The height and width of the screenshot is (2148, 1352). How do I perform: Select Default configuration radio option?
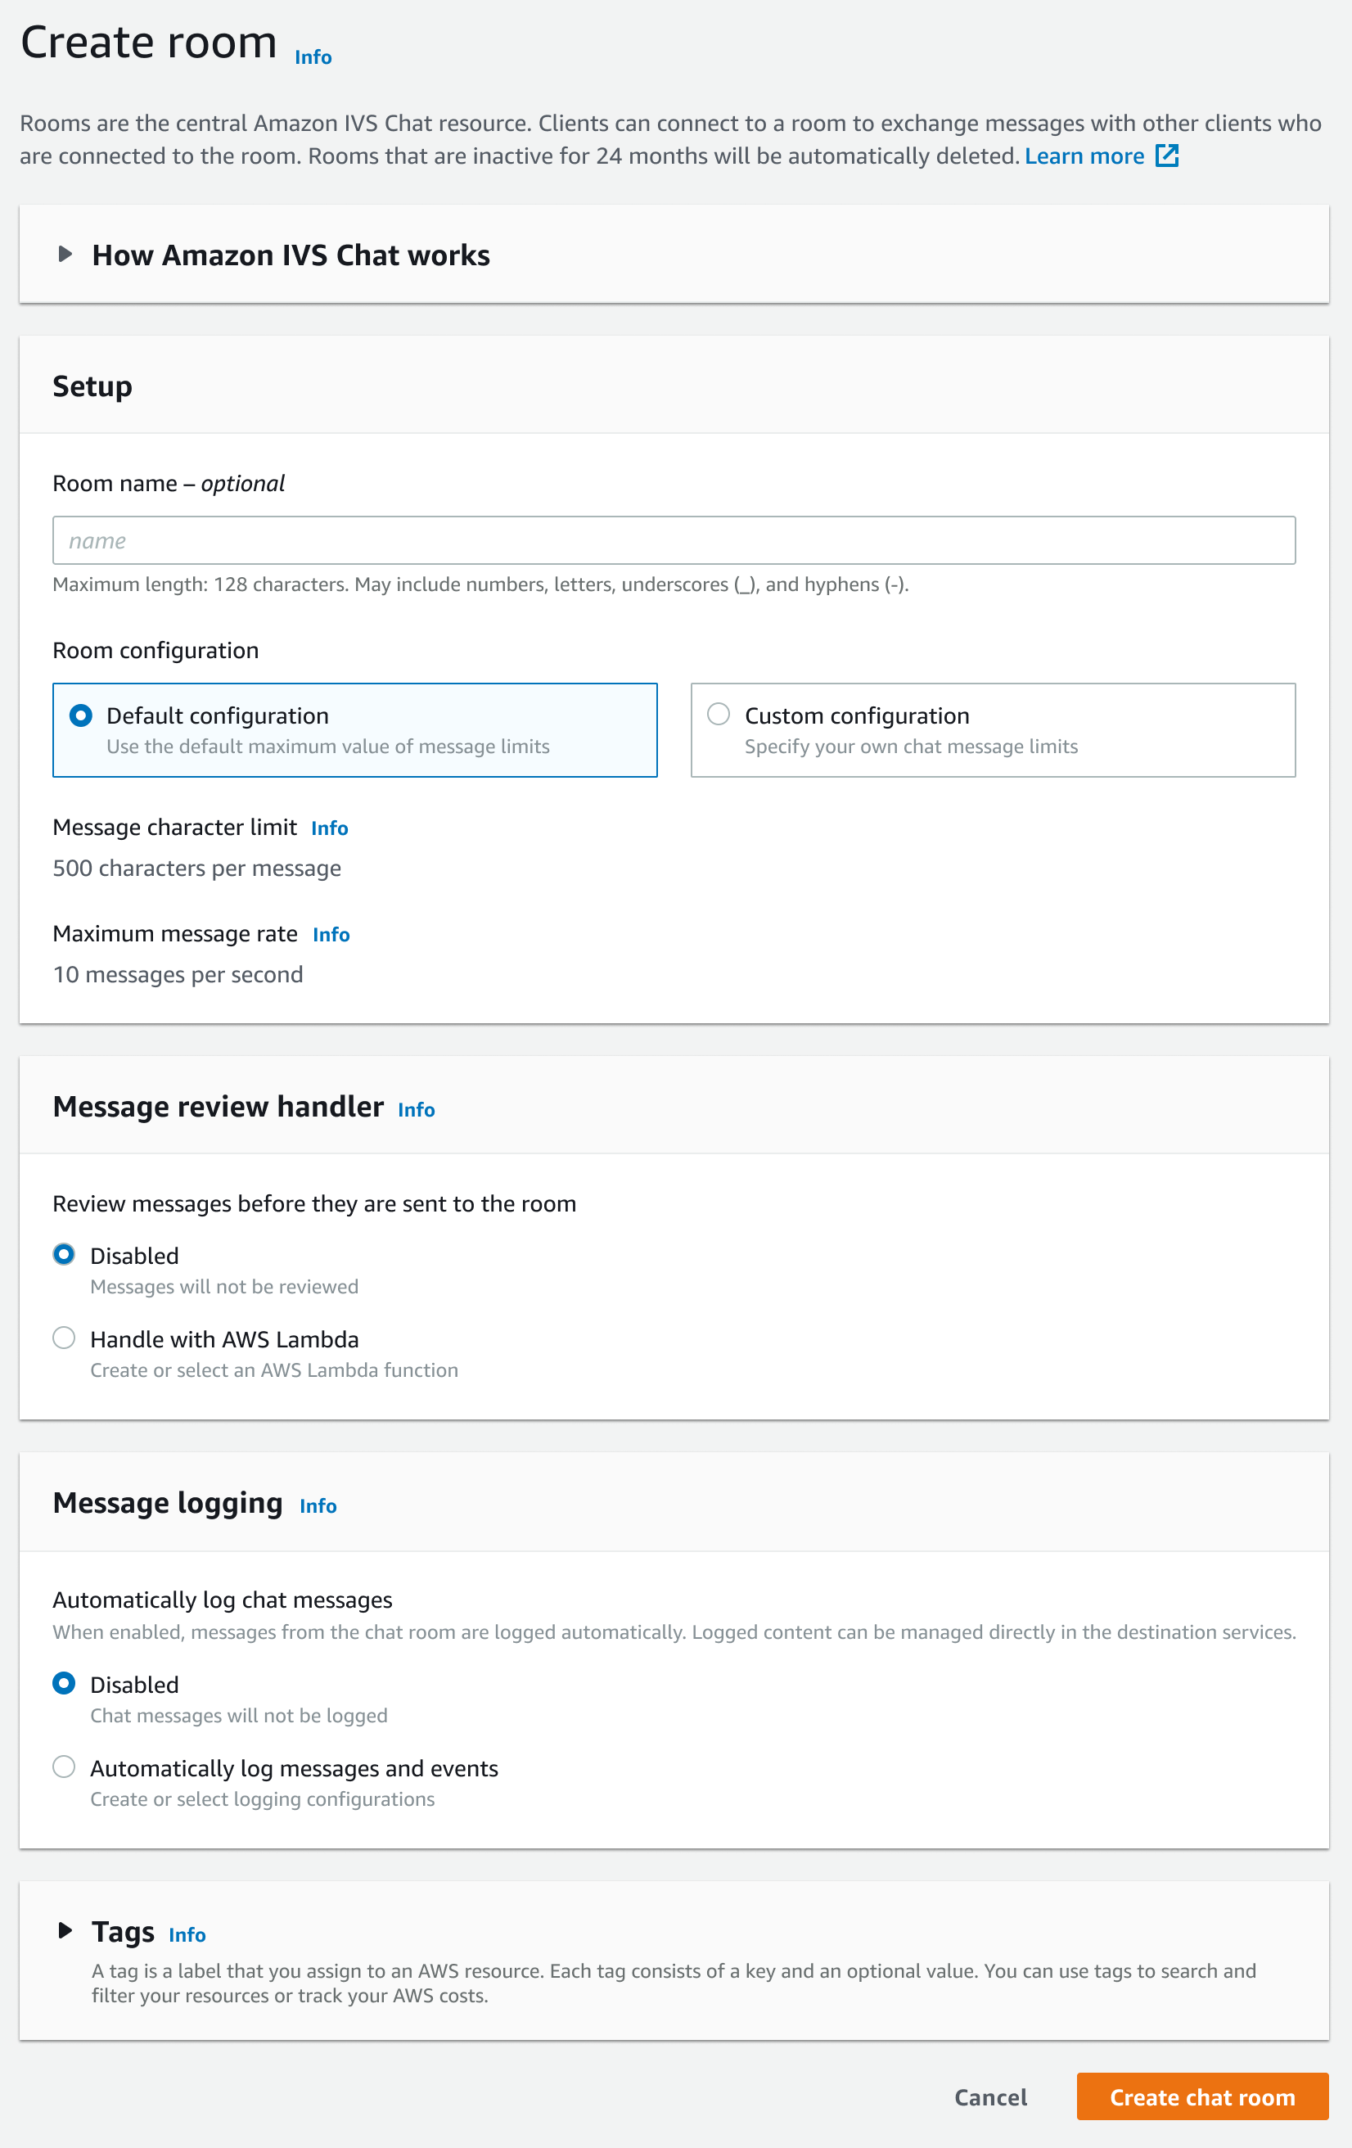(x=81, y=715)
